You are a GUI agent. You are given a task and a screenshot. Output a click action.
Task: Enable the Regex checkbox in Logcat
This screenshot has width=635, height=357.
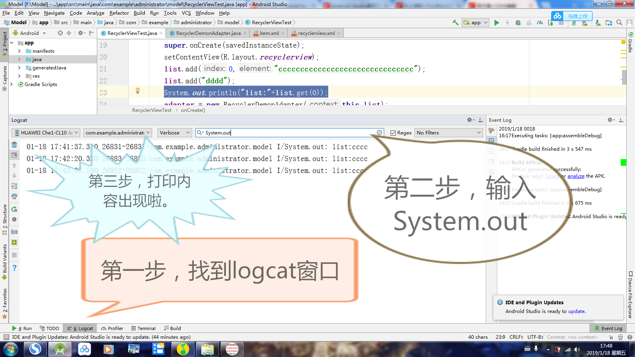click(393, 132)
